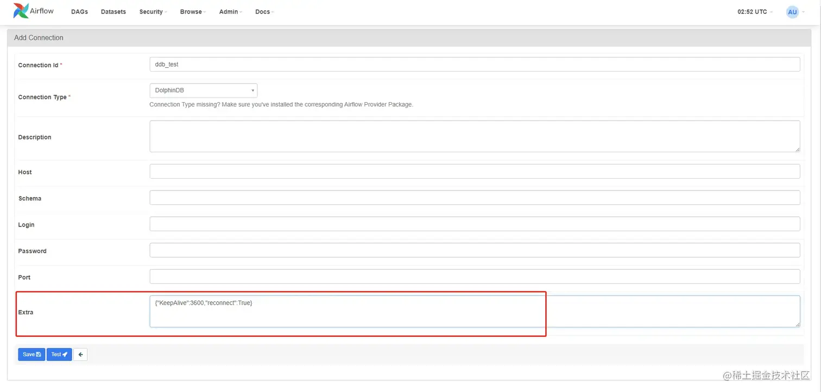This screenshot has width=821, height=392.
Task: Test the connection
Action: coord(59,355)
